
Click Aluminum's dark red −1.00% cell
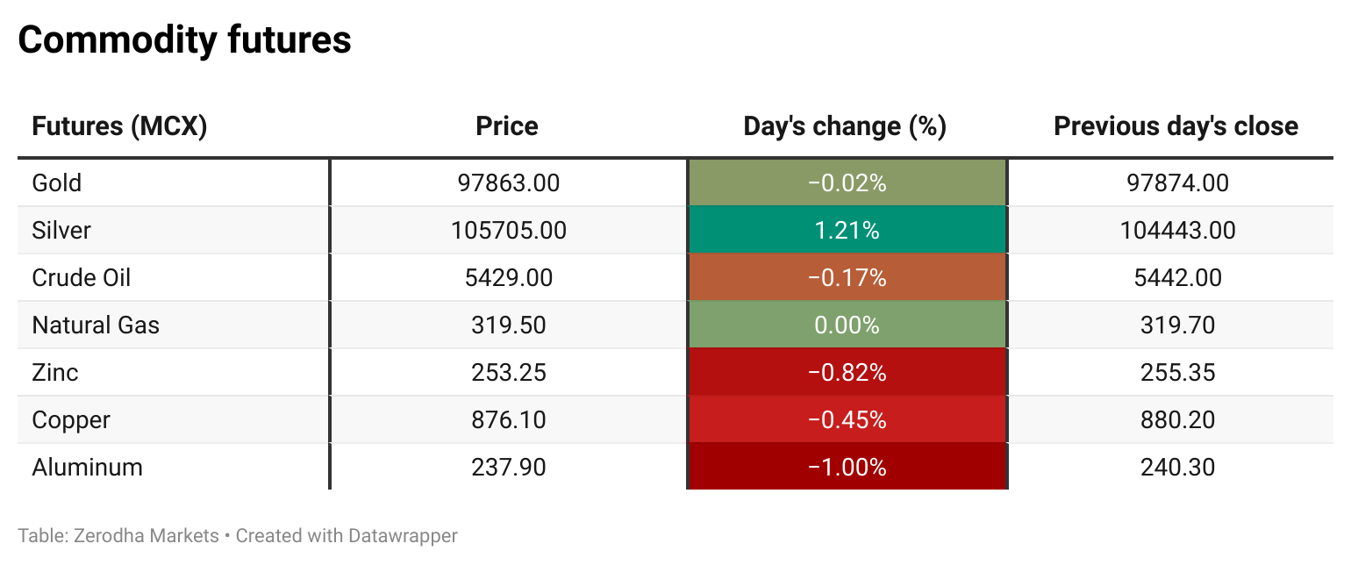[x=847, y=467]
